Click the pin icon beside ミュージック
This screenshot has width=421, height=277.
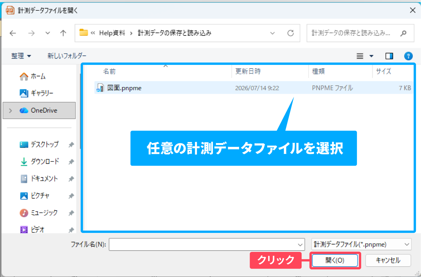pyautogui.click(x=71, y=213)
